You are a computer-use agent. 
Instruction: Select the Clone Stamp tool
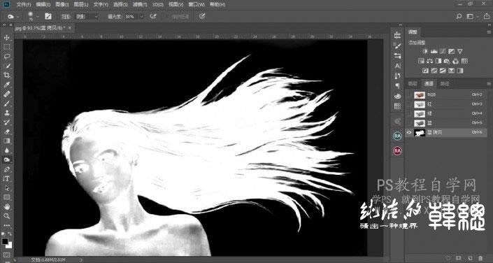(x=6, y=113)
